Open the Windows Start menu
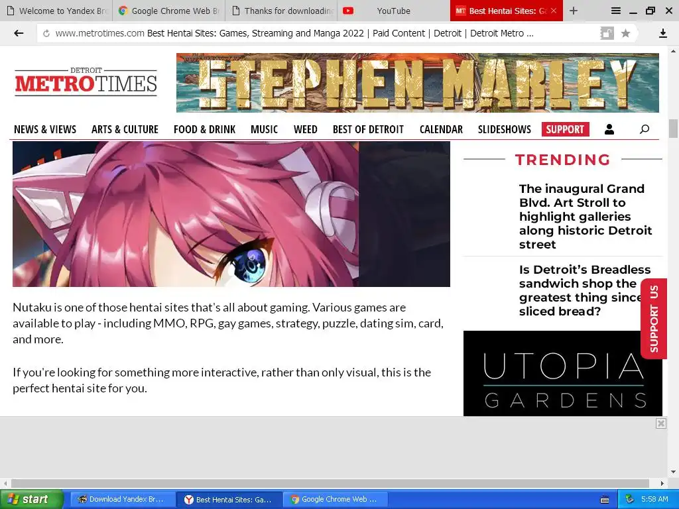The width and height of the screenshot is (679, 509). point(32,500)
